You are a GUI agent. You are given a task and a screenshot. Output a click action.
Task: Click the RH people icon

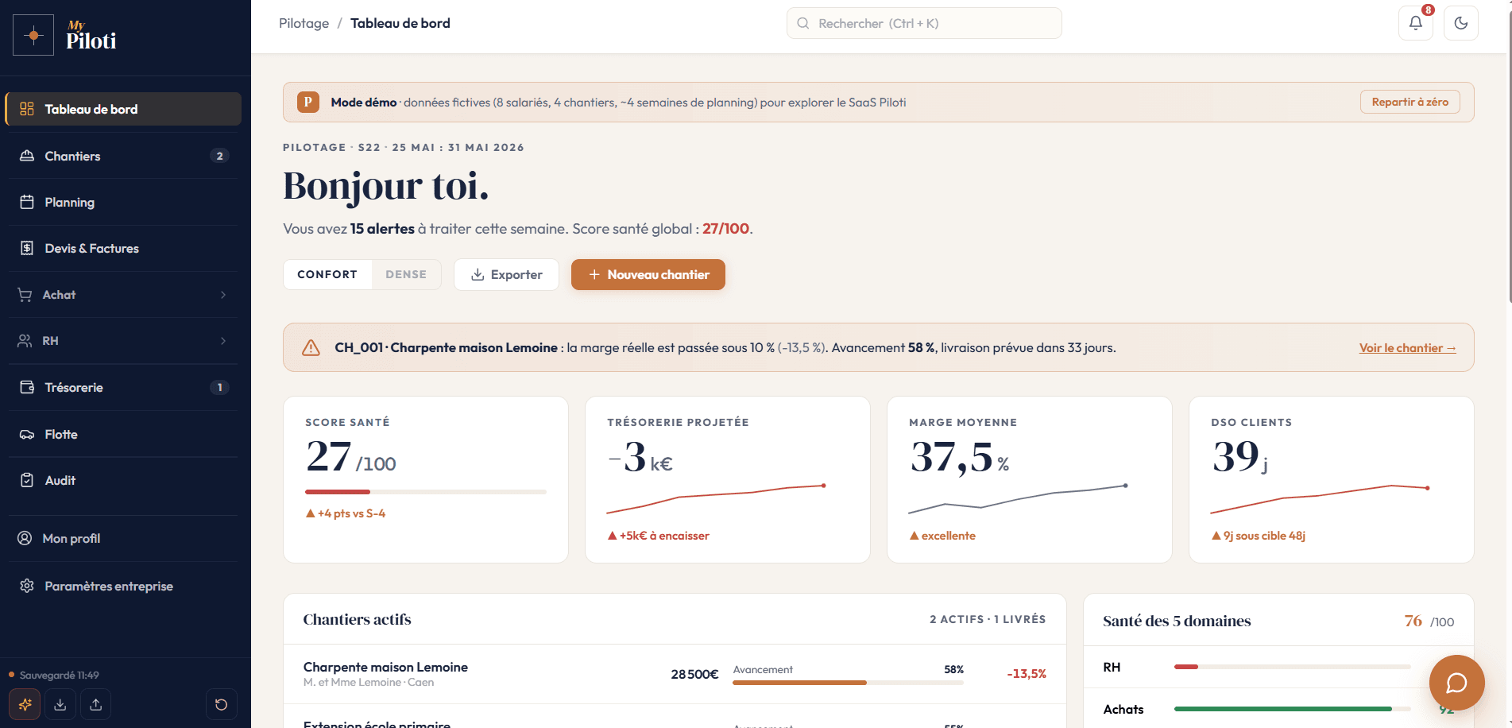pyautogui.click(x=25, y=341)
